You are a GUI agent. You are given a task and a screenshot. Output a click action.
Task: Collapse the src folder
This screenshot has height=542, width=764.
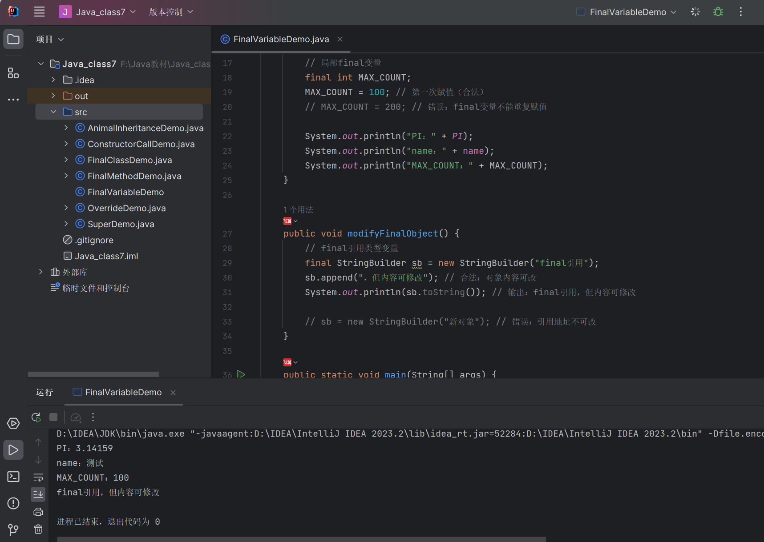tap(53, 112)
